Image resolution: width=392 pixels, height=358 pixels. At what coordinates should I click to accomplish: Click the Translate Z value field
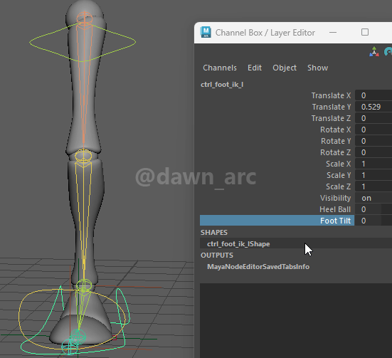[x=374, y=118]
